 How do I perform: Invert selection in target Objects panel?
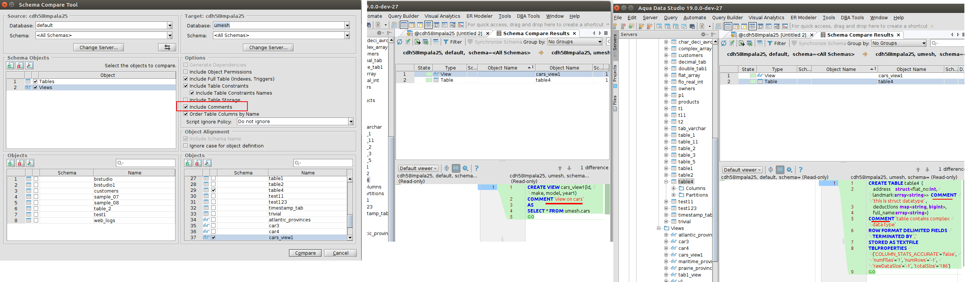click(208, 163)
